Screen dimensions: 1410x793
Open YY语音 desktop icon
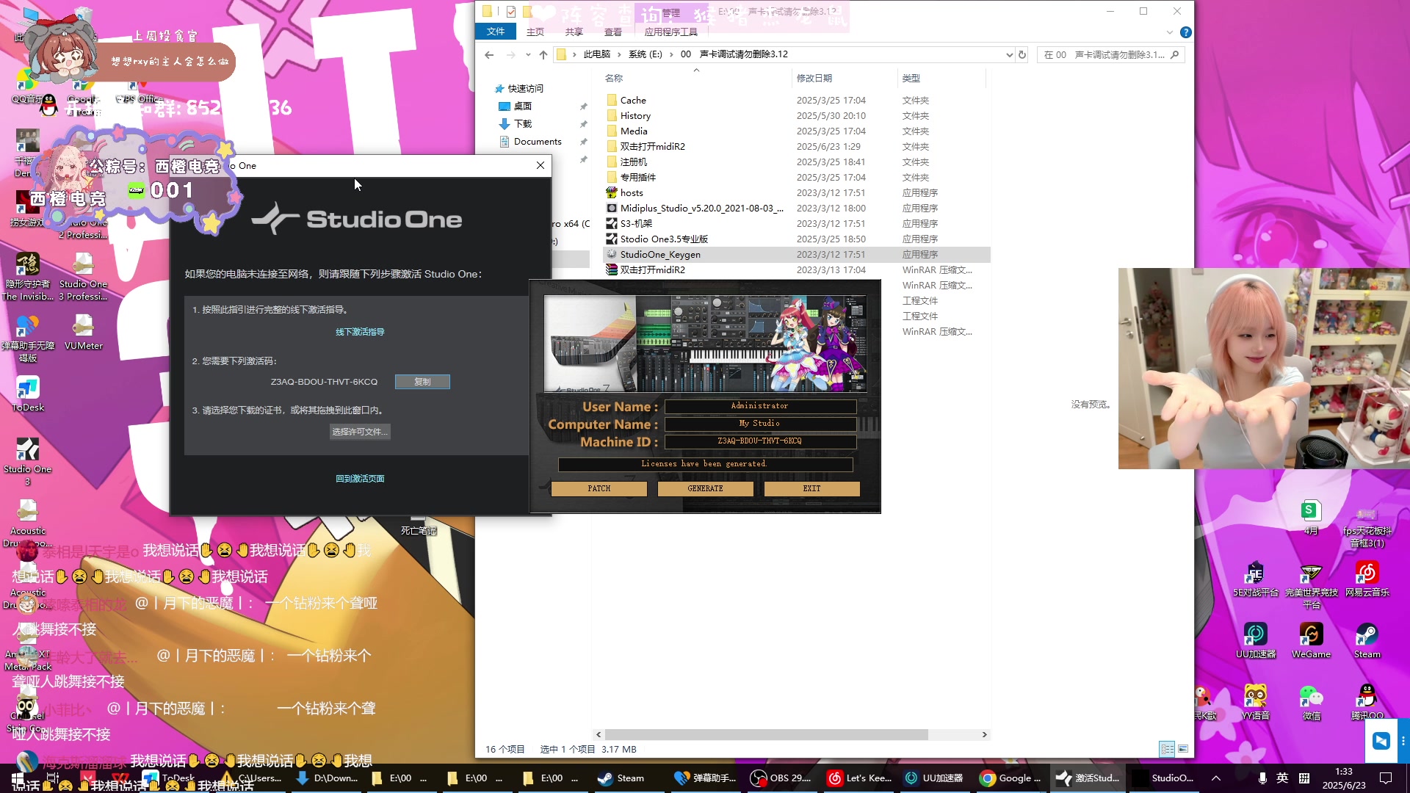(1256, 702)
